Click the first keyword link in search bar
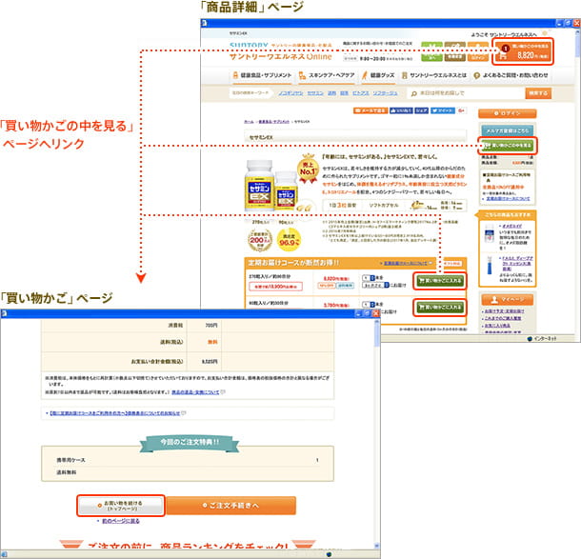The height and width of the screenshot is (559, 581). (x=290, y=93)
